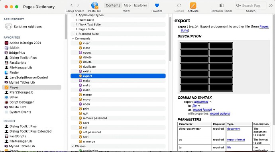
Task: Expand the iWork Suite row
Action: [77, 20]
